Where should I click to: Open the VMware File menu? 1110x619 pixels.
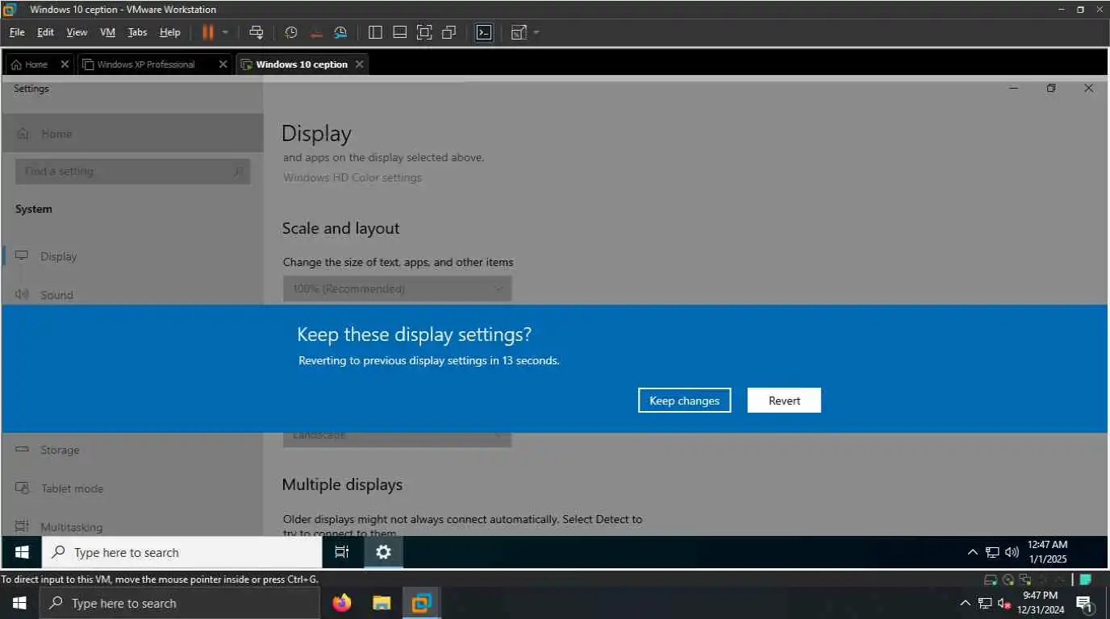click(17, 32)
